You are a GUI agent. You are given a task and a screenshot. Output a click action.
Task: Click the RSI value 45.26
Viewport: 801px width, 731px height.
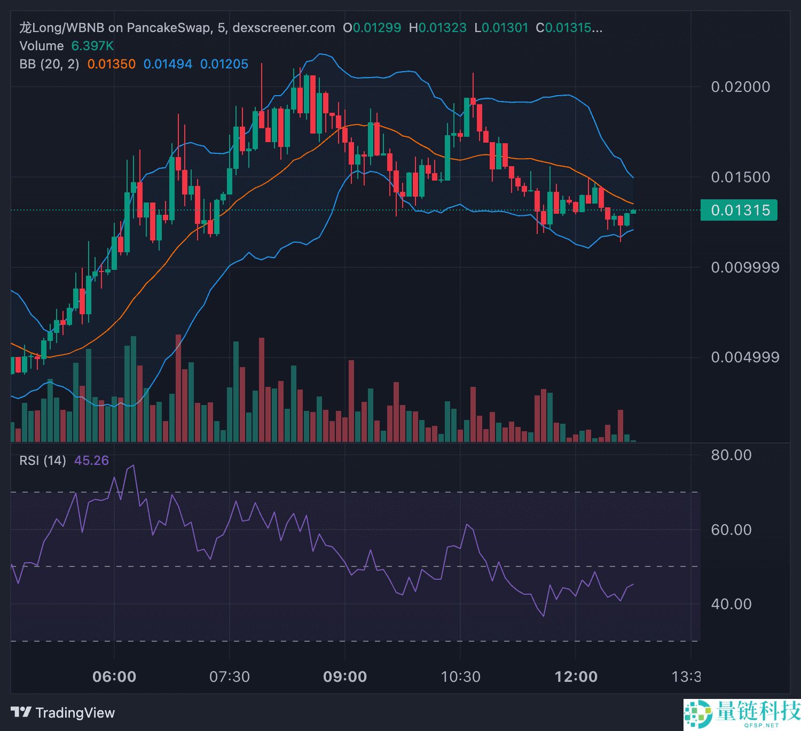(x=91, y=461)
